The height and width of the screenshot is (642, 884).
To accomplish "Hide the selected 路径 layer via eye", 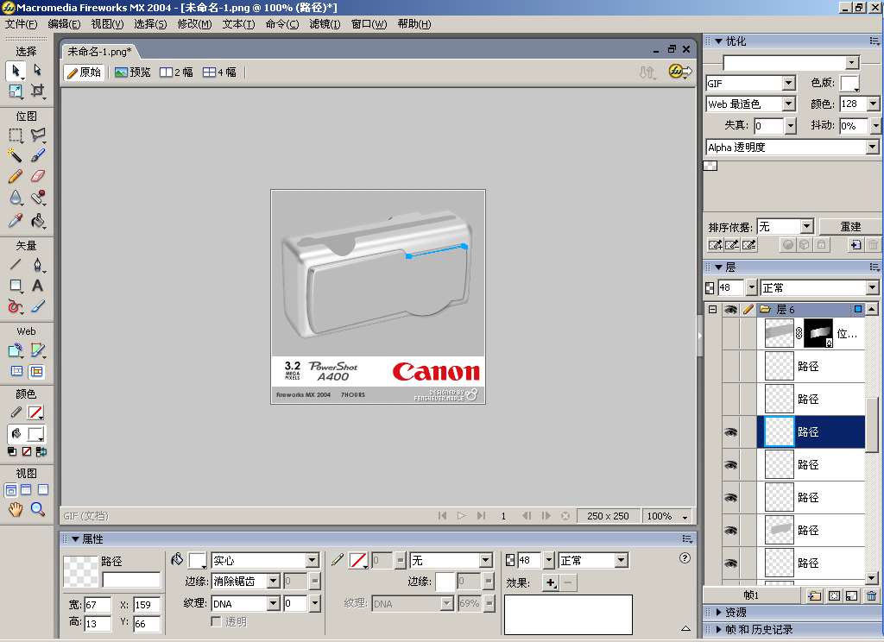I will click(730, 432).
